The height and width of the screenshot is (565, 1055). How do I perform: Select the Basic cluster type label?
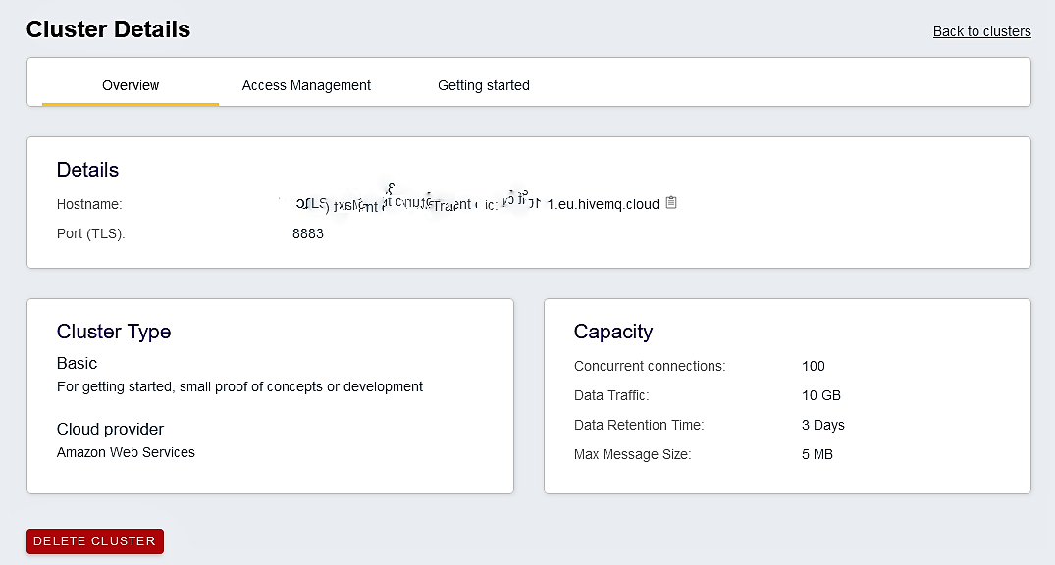click(x=77, y=363)
